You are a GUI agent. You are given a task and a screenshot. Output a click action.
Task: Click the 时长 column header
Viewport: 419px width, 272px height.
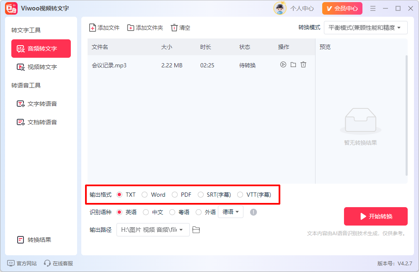205,47
